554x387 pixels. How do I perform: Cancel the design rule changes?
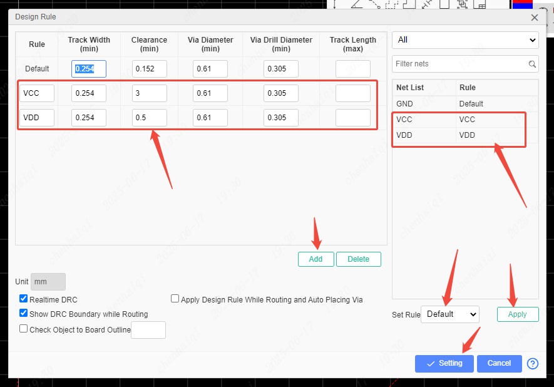(x=499, y=363)
